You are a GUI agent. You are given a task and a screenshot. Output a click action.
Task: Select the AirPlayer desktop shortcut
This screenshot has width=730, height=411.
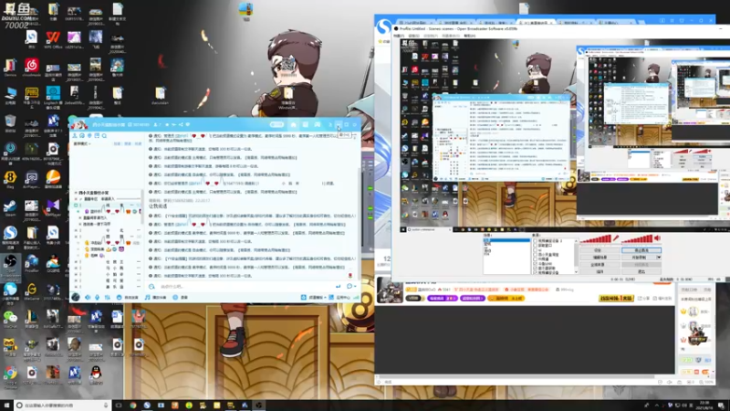tap(31, 179)
